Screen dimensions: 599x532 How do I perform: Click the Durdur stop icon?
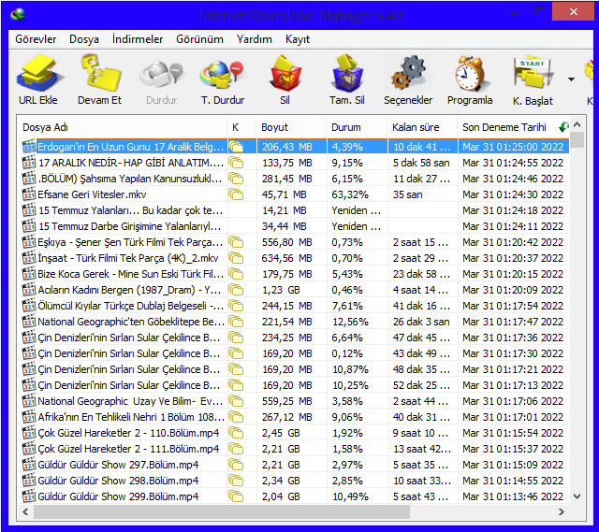tap(161, 75)
